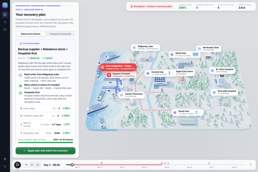Switch to the Cheapest & greenest tab
Image resolution: width=258 pixels, height=172 pixels.
click(60, 34)
